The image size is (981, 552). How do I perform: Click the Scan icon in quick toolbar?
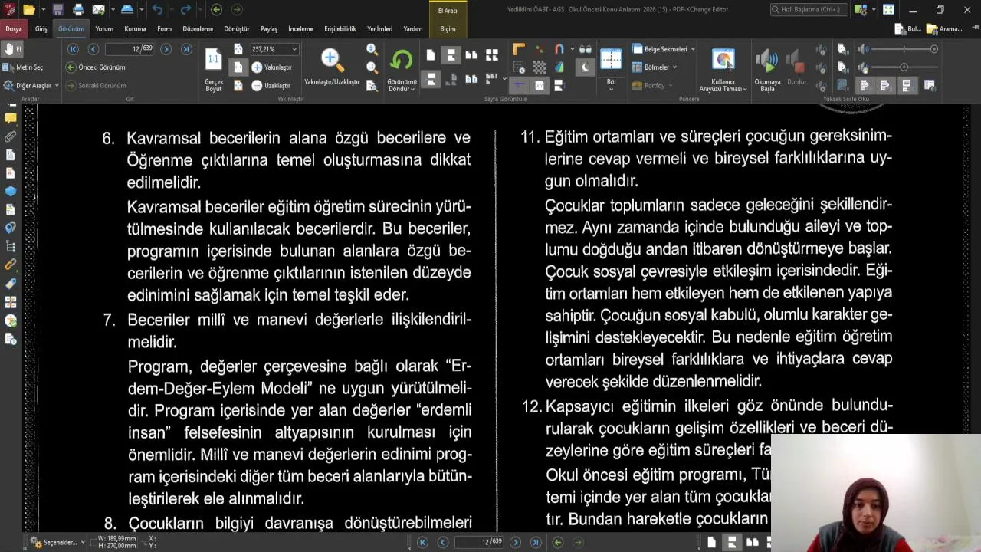[x=127, y=10]
